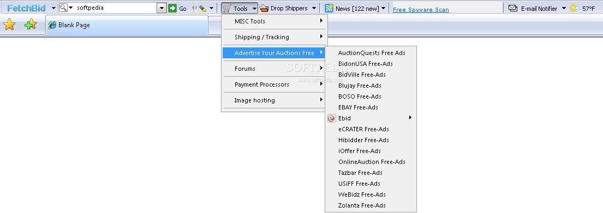The height and width of the screenshot is (213, 603).
Task: Choose iOffer Free-Ads
Action: (x=371, y=151)
